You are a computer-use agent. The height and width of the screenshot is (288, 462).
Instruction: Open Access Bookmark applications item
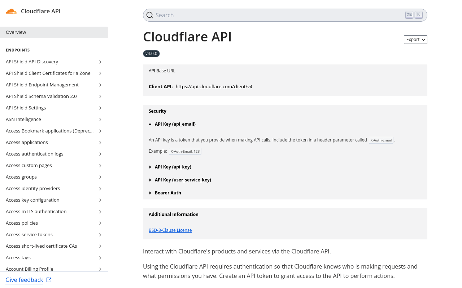pos(54,131)
